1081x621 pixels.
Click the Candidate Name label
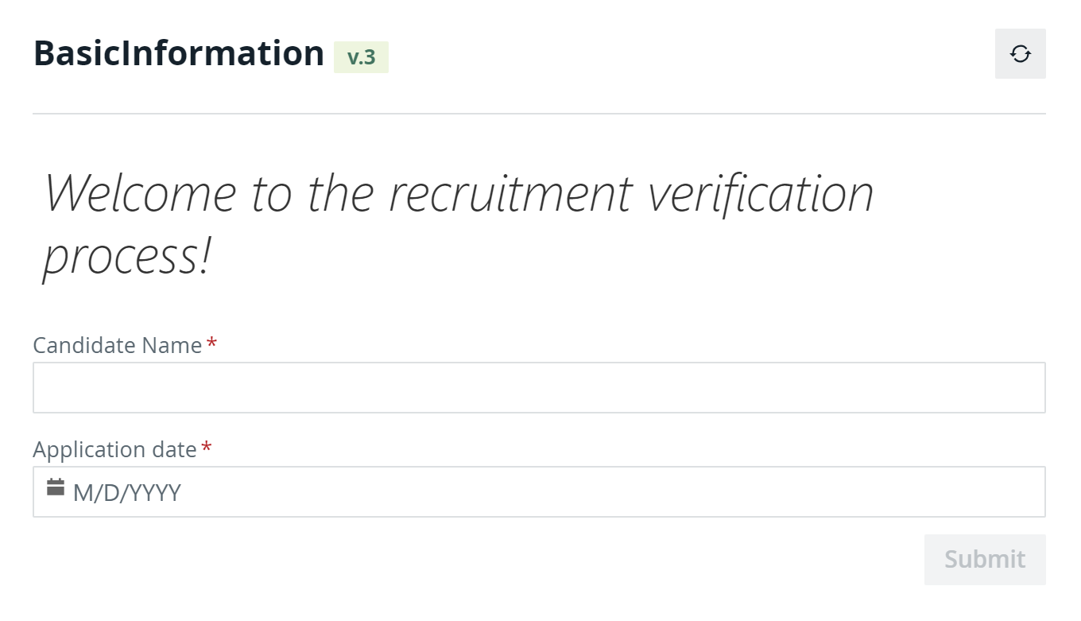(x=118, y=345)
